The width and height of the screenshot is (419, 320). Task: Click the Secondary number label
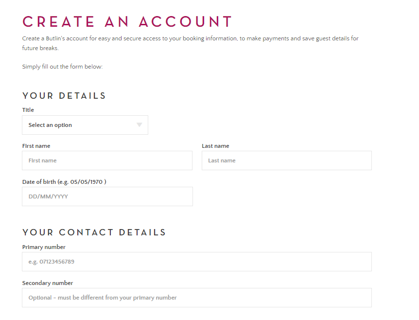pos(47,283)
